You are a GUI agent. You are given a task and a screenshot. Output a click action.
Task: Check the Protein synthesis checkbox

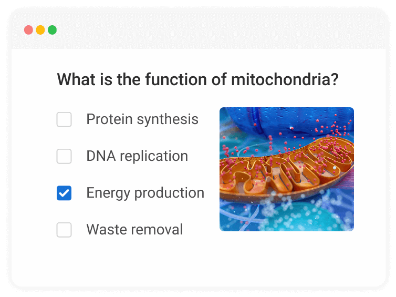tap(64, 120)
